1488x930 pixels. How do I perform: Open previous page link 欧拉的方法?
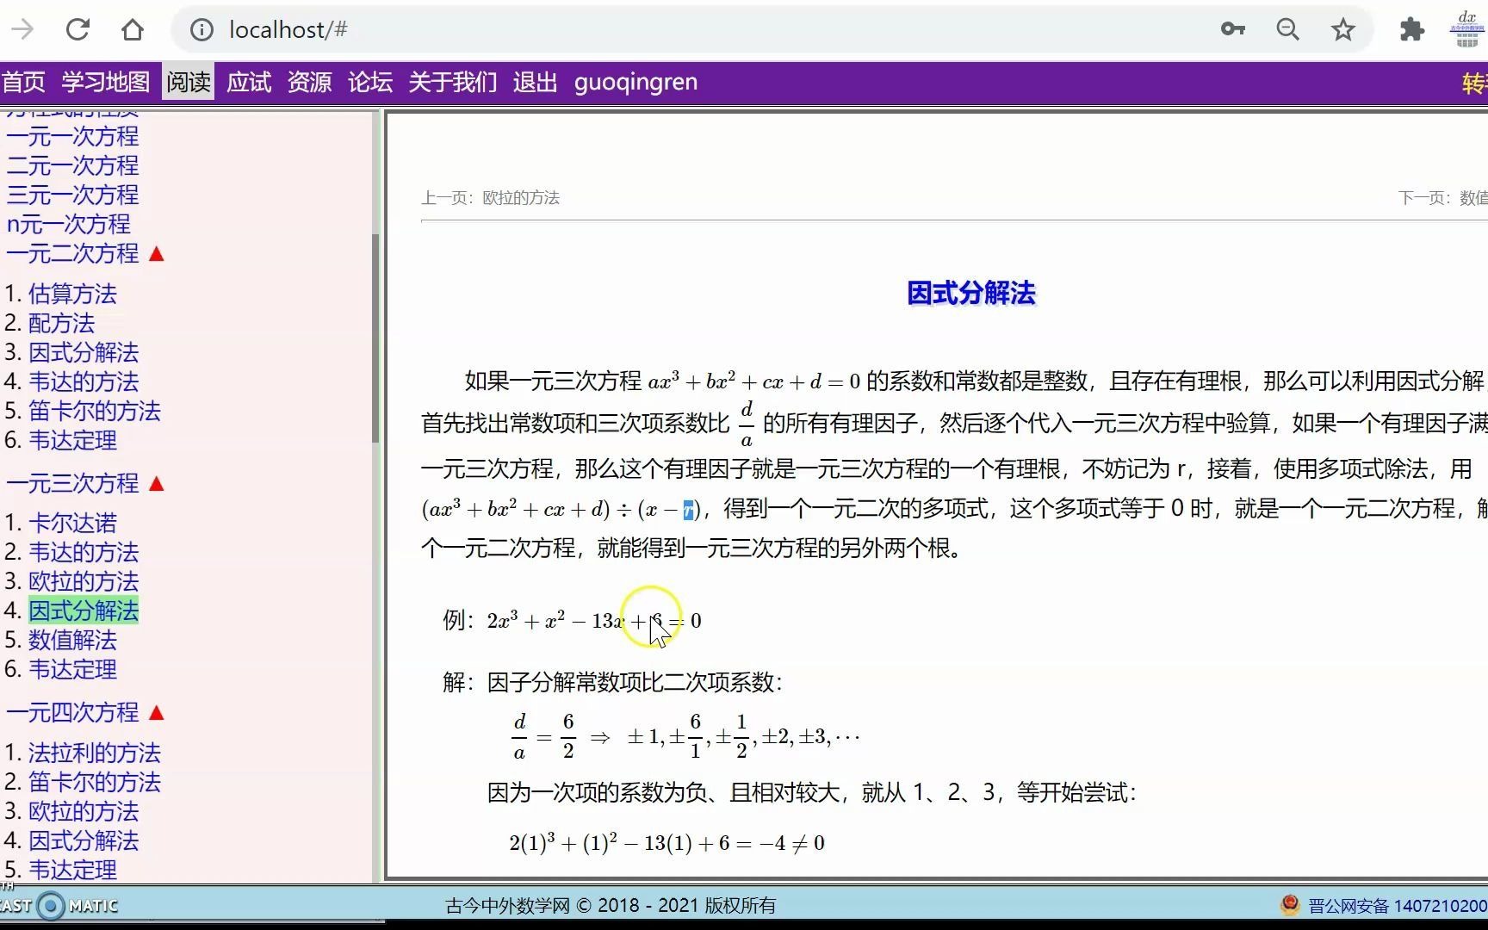(521, 197)
